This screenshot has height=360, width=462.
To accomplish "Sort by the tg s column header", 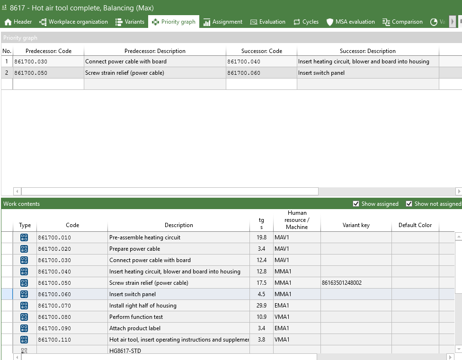I will pos(261,223).
